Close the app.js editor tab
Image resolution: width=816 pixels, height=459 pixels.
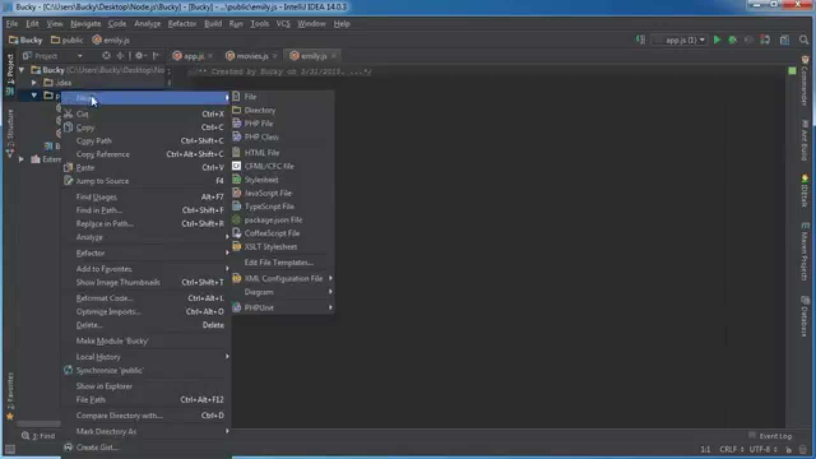coord(210,56)
